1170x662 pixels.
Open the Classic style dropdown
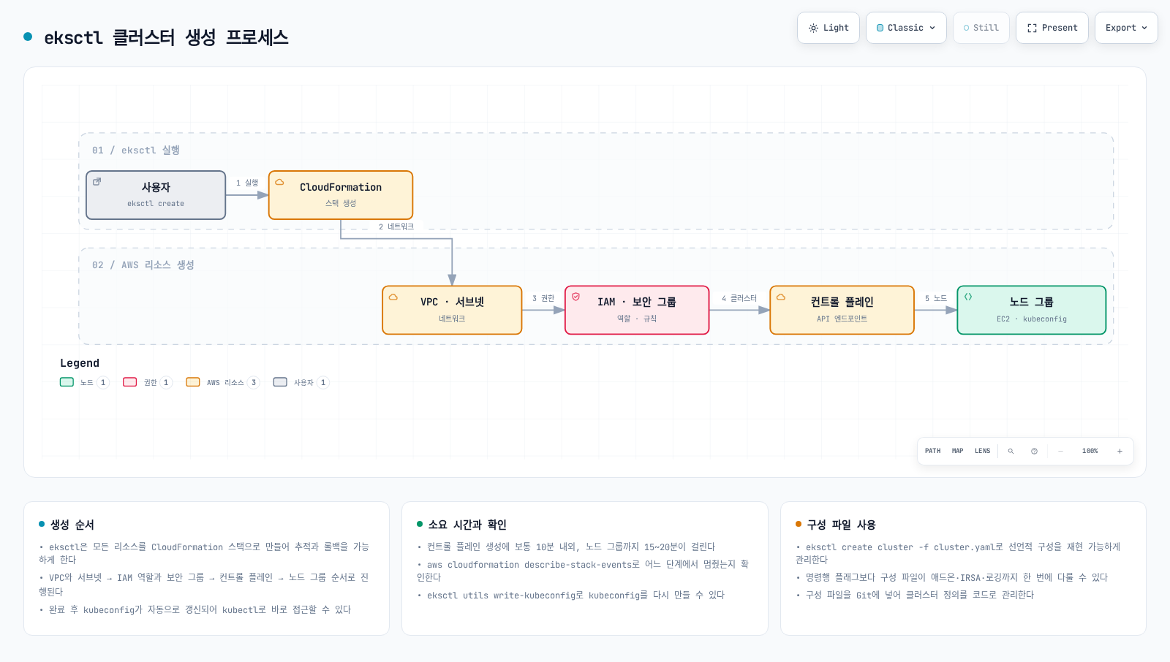pos(906,28)
